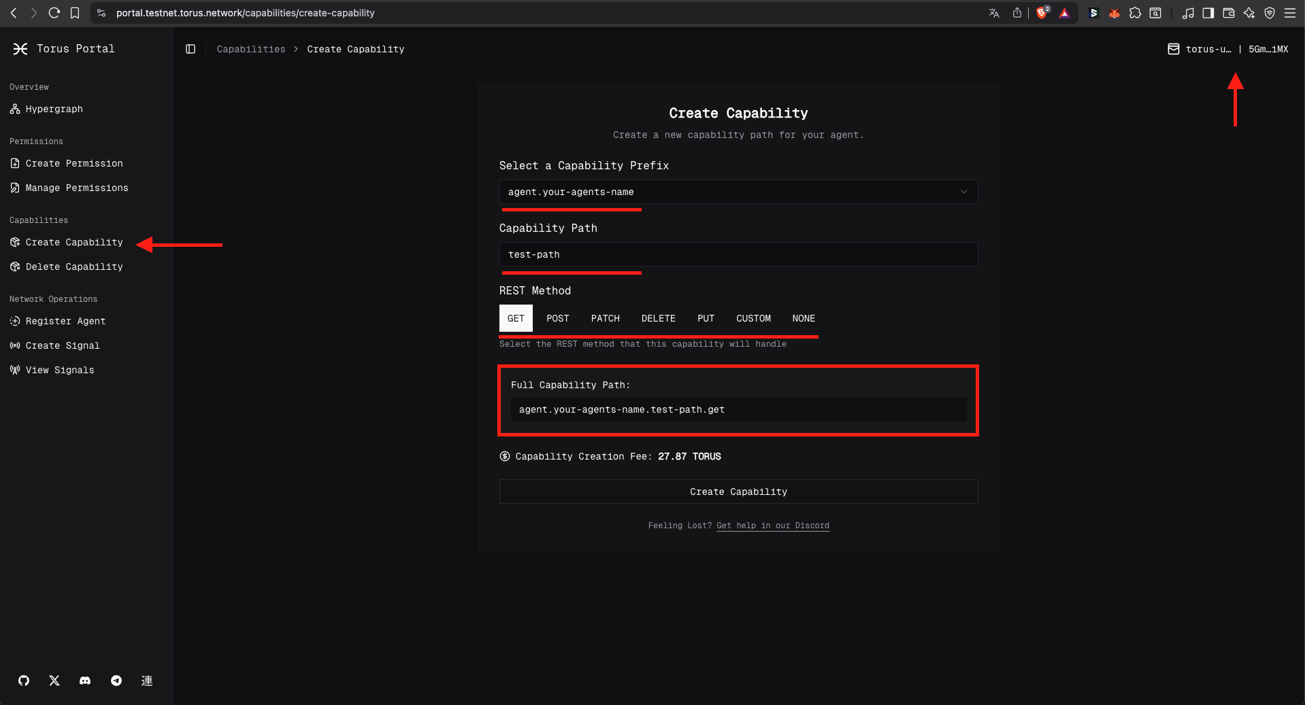Choose the CUSTOM REST method option
This screenshot has width=1305, height=705.
tap(753, 318)
